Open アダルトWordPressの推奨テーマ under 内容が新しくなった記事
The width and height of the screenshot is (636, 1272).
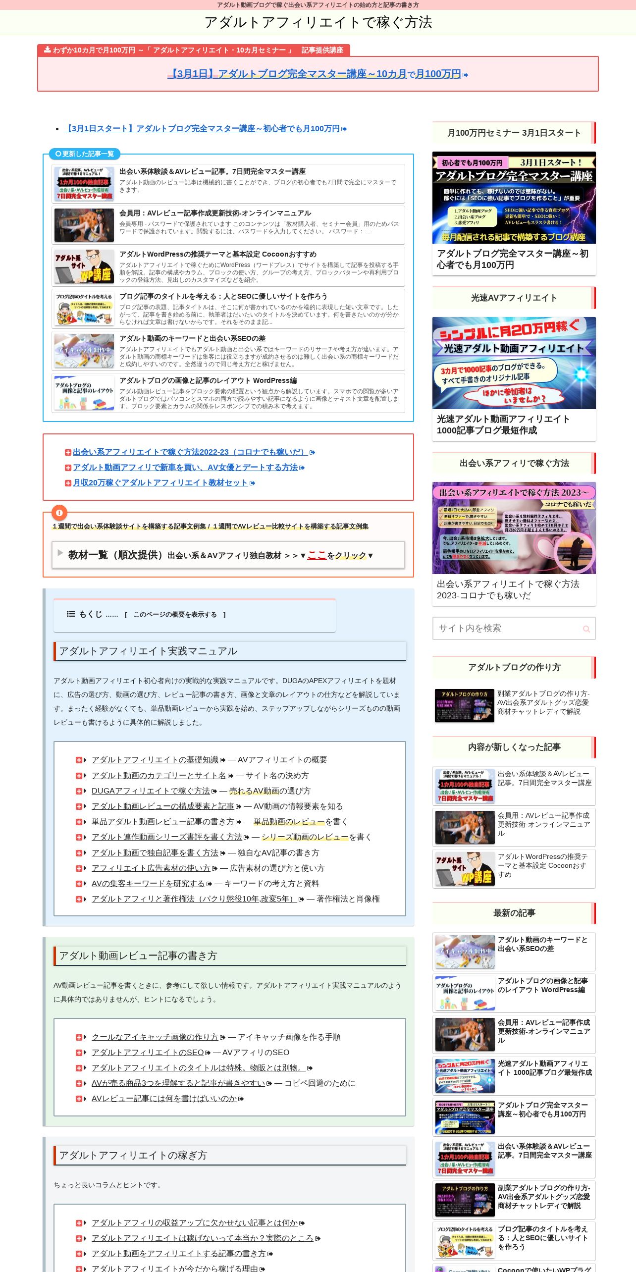pyautogui.click(x=514, y=869)
